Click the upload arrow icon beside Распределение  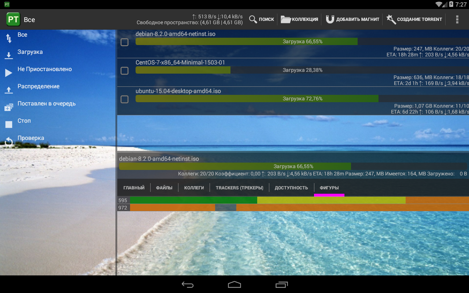point(9,90)
